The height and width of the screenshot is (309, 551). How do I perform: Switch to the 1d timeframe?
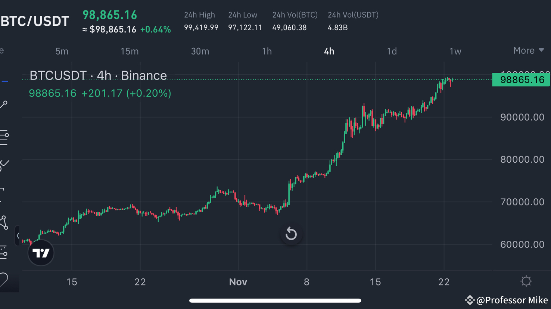[x=392, y=51]
